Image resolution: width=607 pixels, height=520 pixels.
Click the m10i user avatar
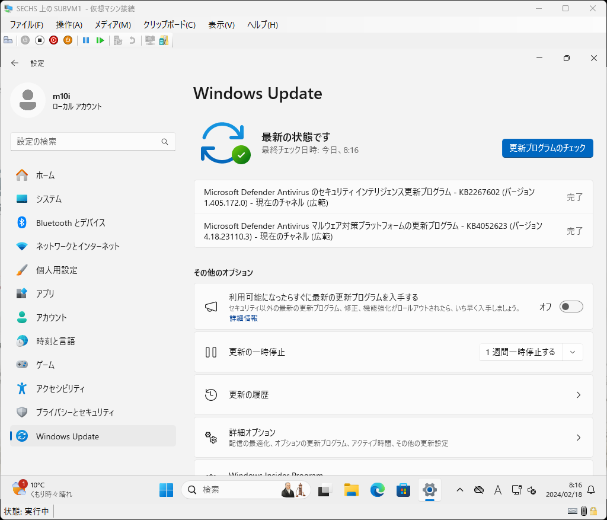(28, 100)
